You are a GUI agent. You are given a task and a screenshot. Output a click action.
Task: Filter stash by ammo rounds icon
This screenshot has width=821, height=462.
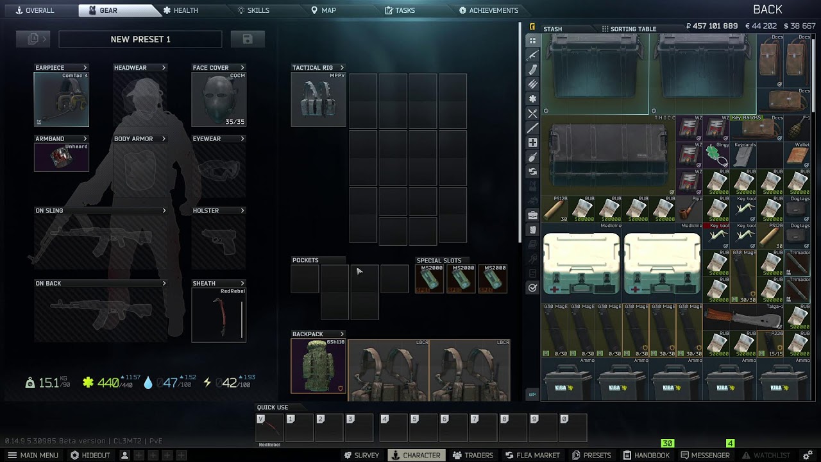pos(532,85)
